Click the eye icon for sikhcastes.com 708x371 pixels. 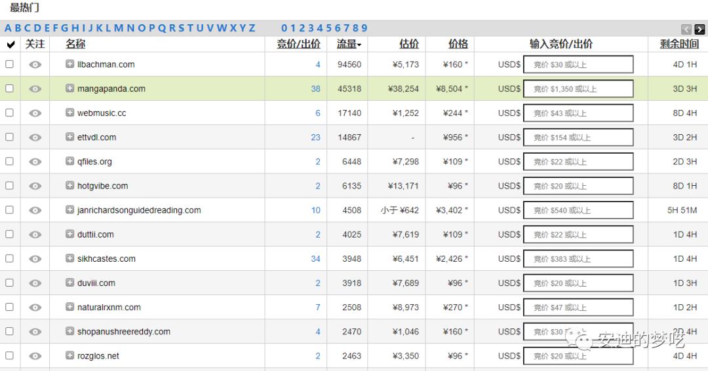pos(35,259)
